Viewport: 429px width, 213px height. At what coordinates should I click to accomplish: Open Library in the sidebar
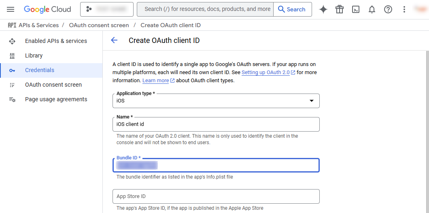click(51, 55)
